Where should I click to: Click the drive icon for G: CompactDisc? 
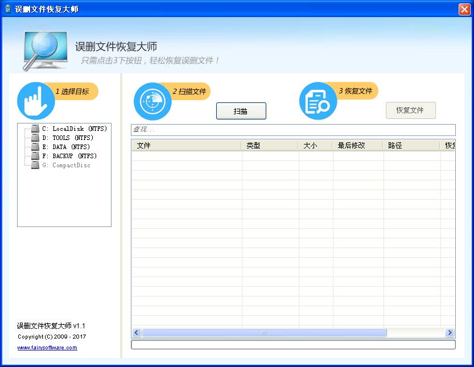click(x=35, y=165)
